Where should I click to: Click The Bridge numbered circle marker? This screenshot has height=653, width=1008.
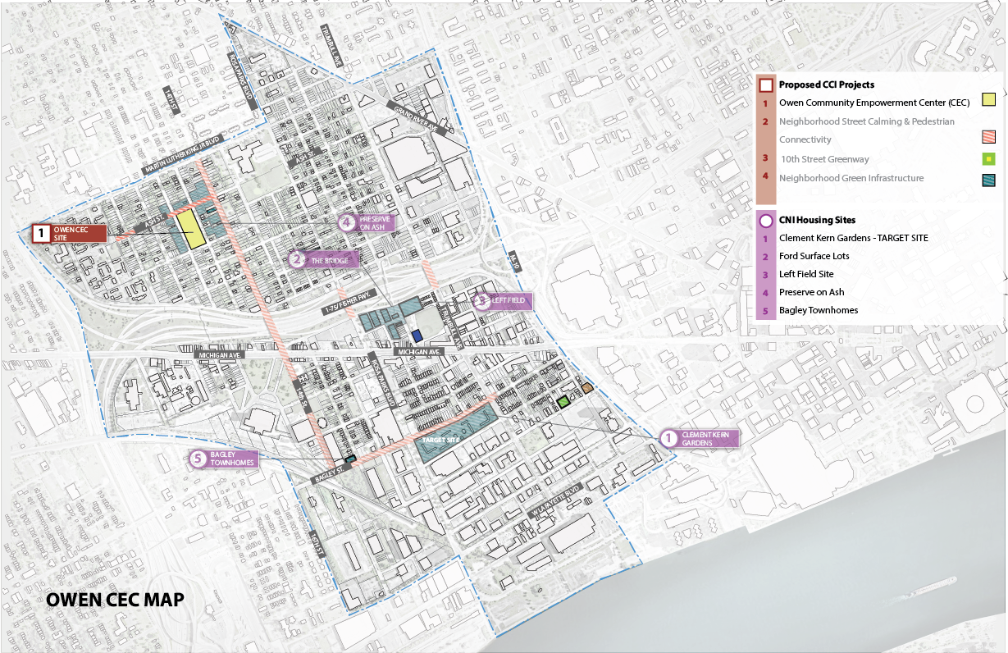(x=299, y=260)
